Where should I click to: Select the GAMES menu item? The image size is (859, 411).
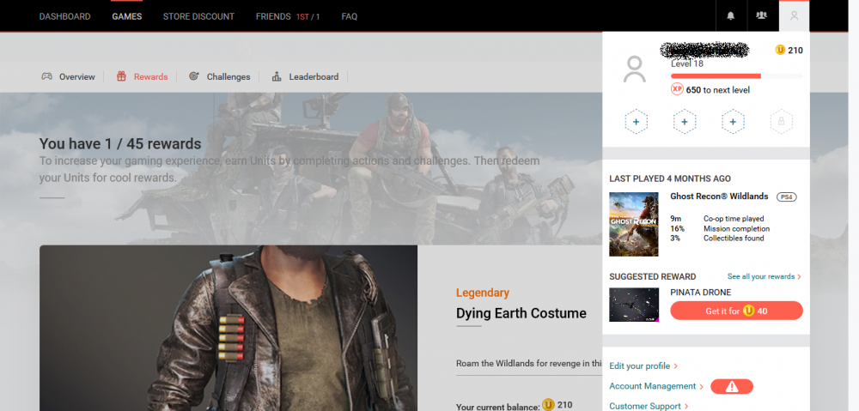coord(126,16)
